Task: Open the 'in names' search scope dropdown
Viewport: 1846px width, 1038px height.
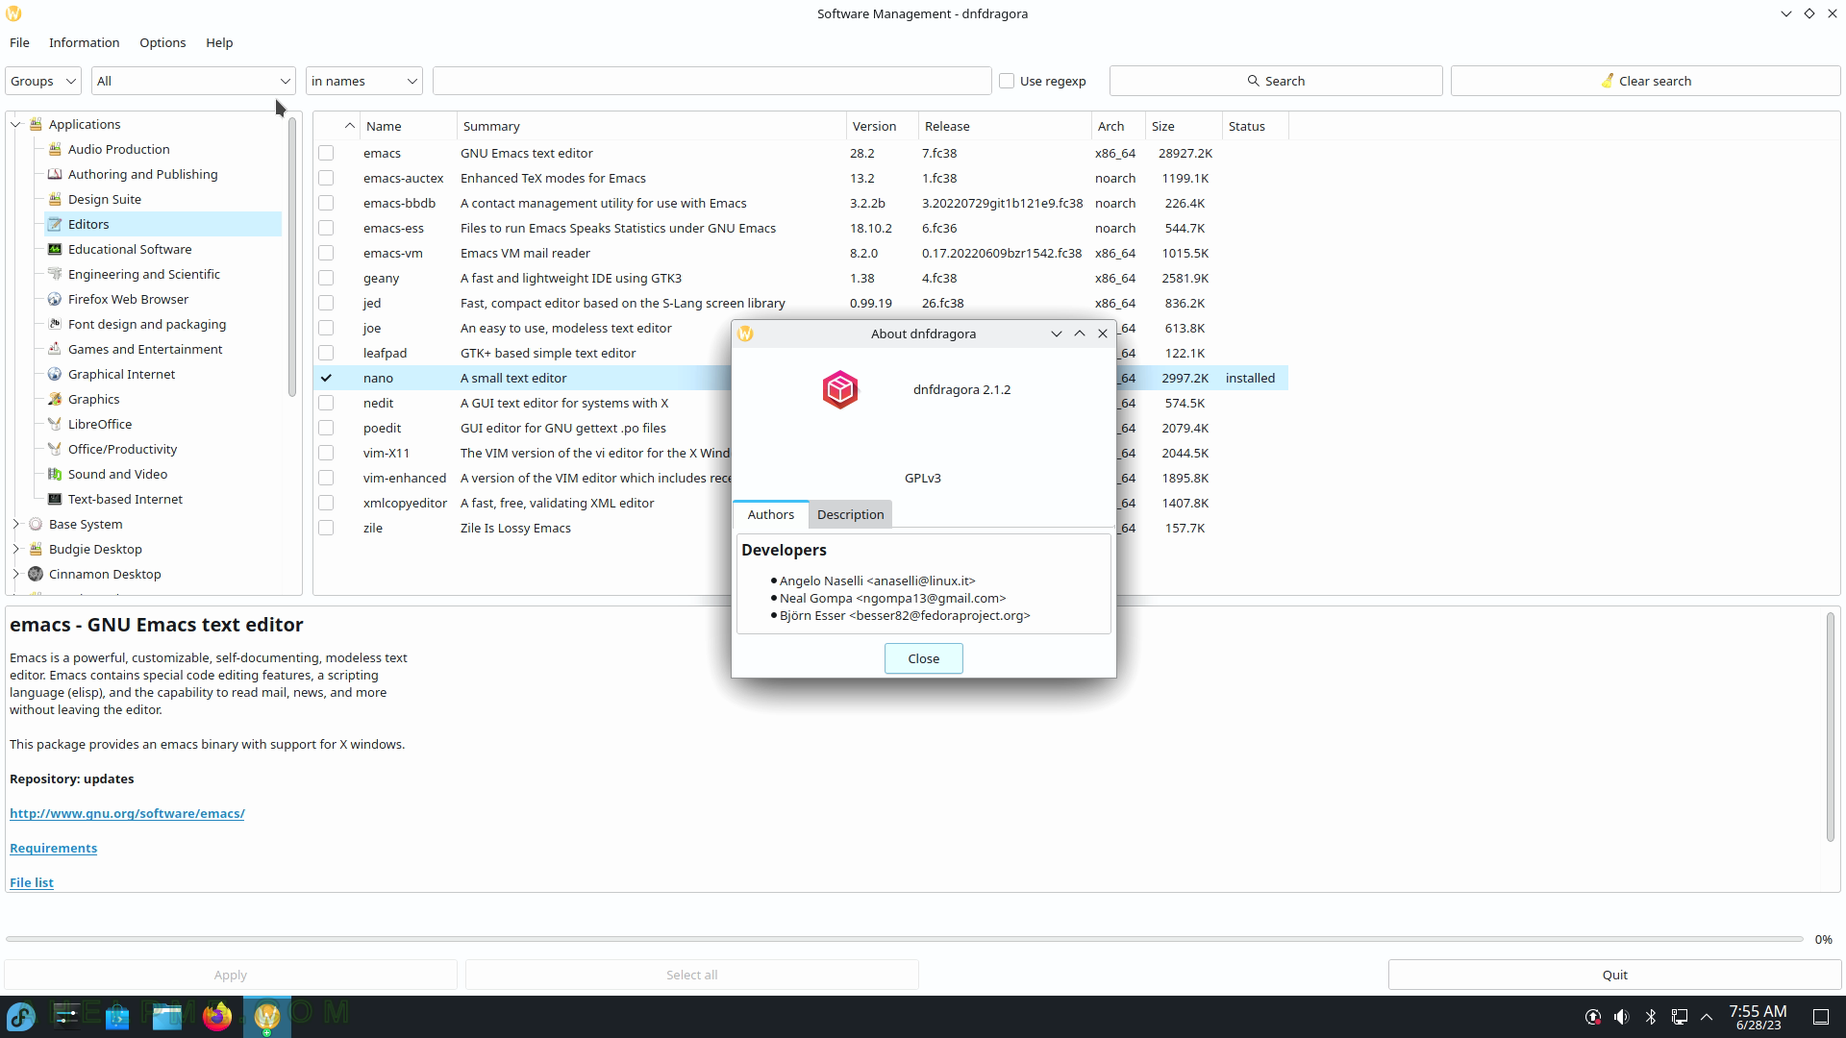Action: click(364, 81)
